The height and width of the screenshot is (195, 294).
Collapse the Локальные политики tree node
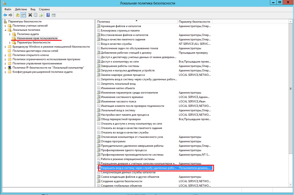[x=5, y=30]
